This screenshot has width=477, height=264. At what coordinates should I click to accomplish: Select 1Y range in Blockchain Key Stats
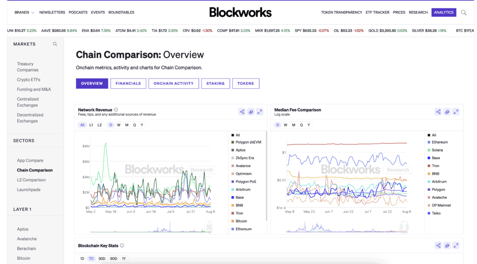click(124, 258)
